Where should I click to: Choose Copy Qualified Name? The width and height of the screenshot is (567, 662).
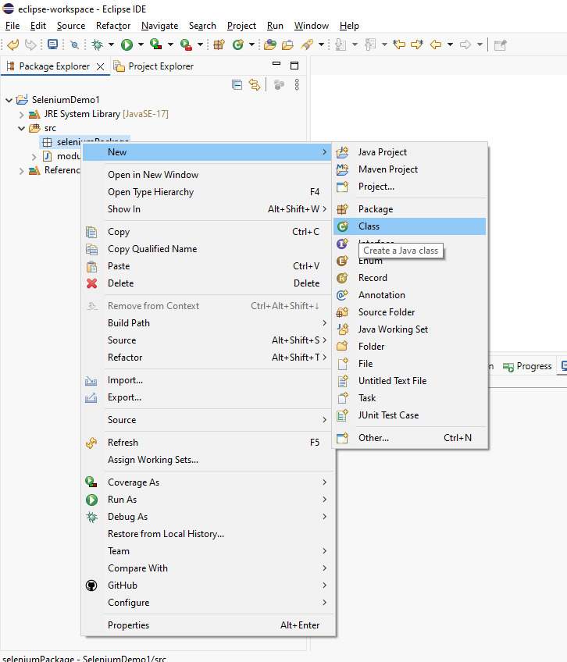pos(207,249)
